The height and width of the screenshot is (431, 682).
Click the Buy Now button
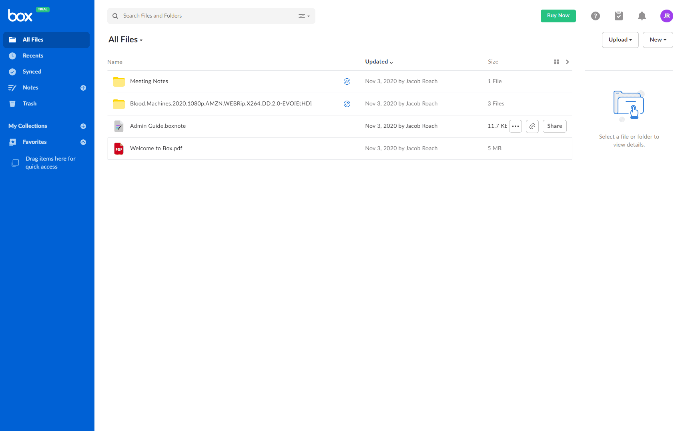pos(558,16)
